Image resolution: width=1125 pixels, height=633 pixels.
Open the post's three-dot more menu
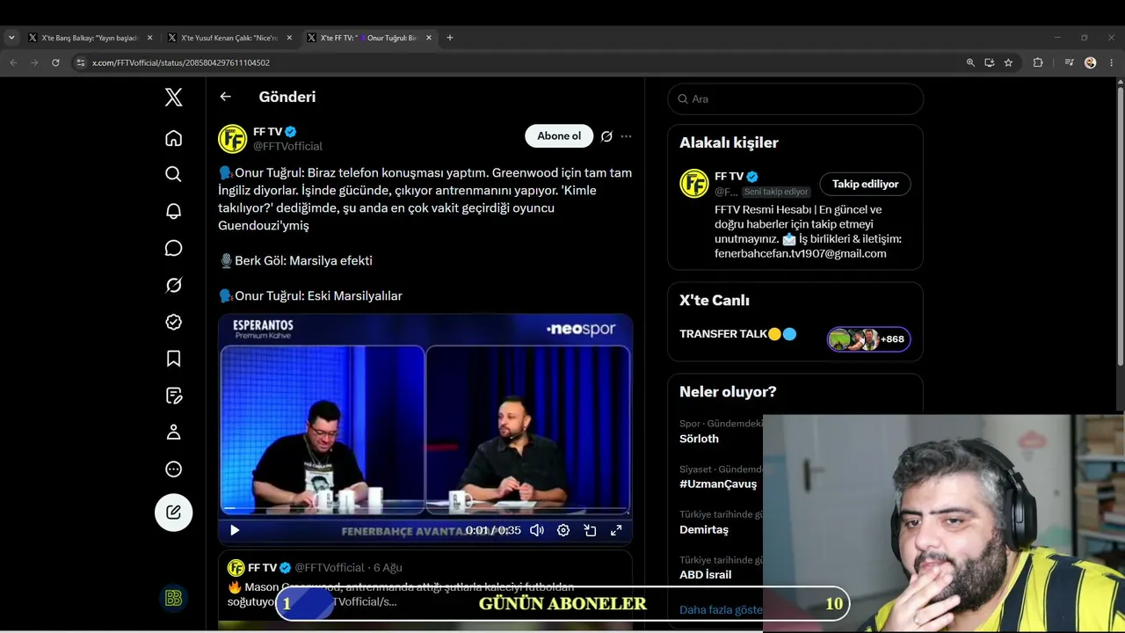click(626, 136)
